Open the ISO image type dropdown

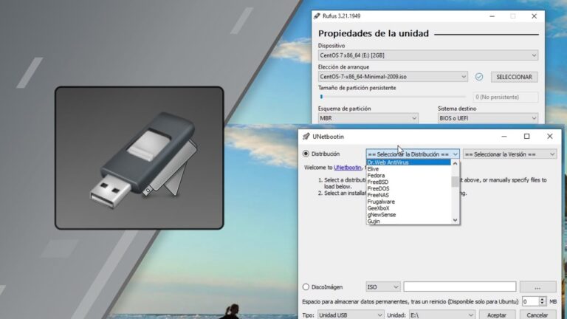pos(383,287)
